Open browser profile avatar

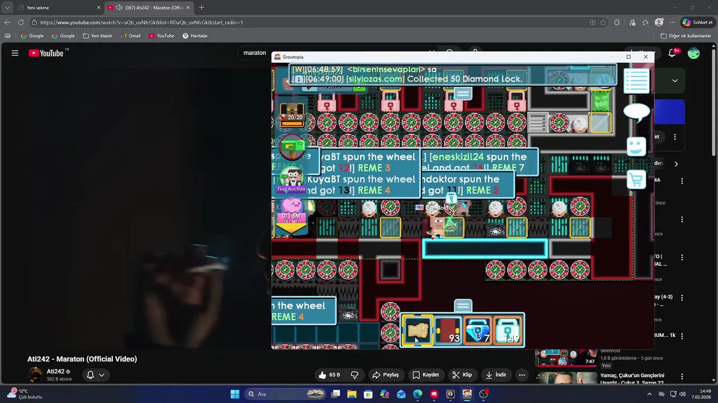659,22
